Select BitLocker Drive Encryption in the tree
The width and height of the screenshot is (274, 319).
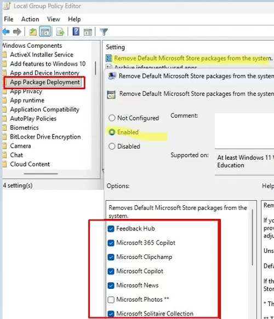[45, 137]
